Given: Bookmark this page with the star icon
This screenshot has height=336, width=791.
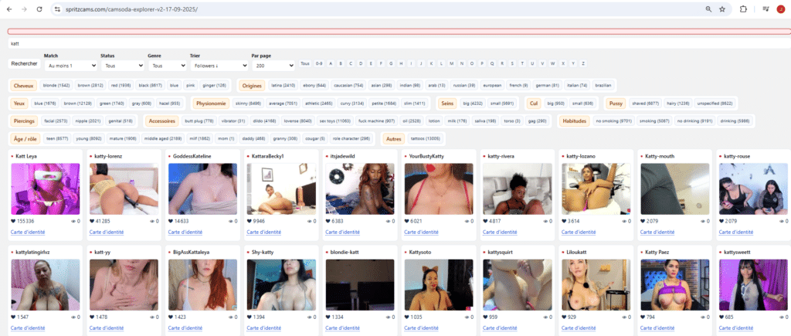Looking at the screenshot, I should 722,9.
